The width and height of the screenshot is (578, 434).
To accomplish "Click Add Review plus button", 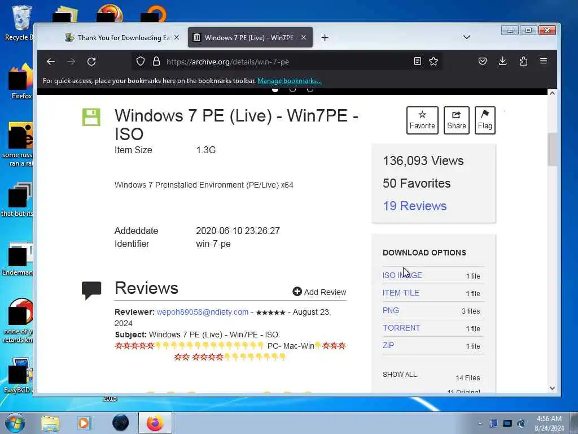I will click(319, 292).
